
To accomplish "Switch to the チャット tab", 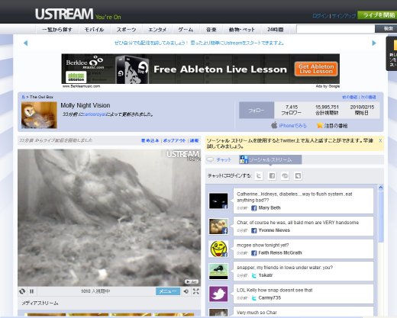I will click(x=219, y=159).
